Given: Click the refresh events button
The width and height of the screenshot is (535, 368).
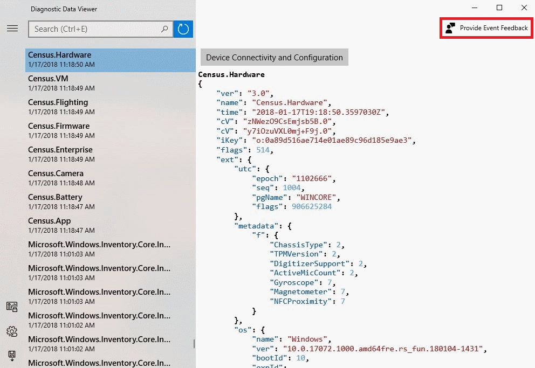Looking at the screenshot, I should pos(183,29).
